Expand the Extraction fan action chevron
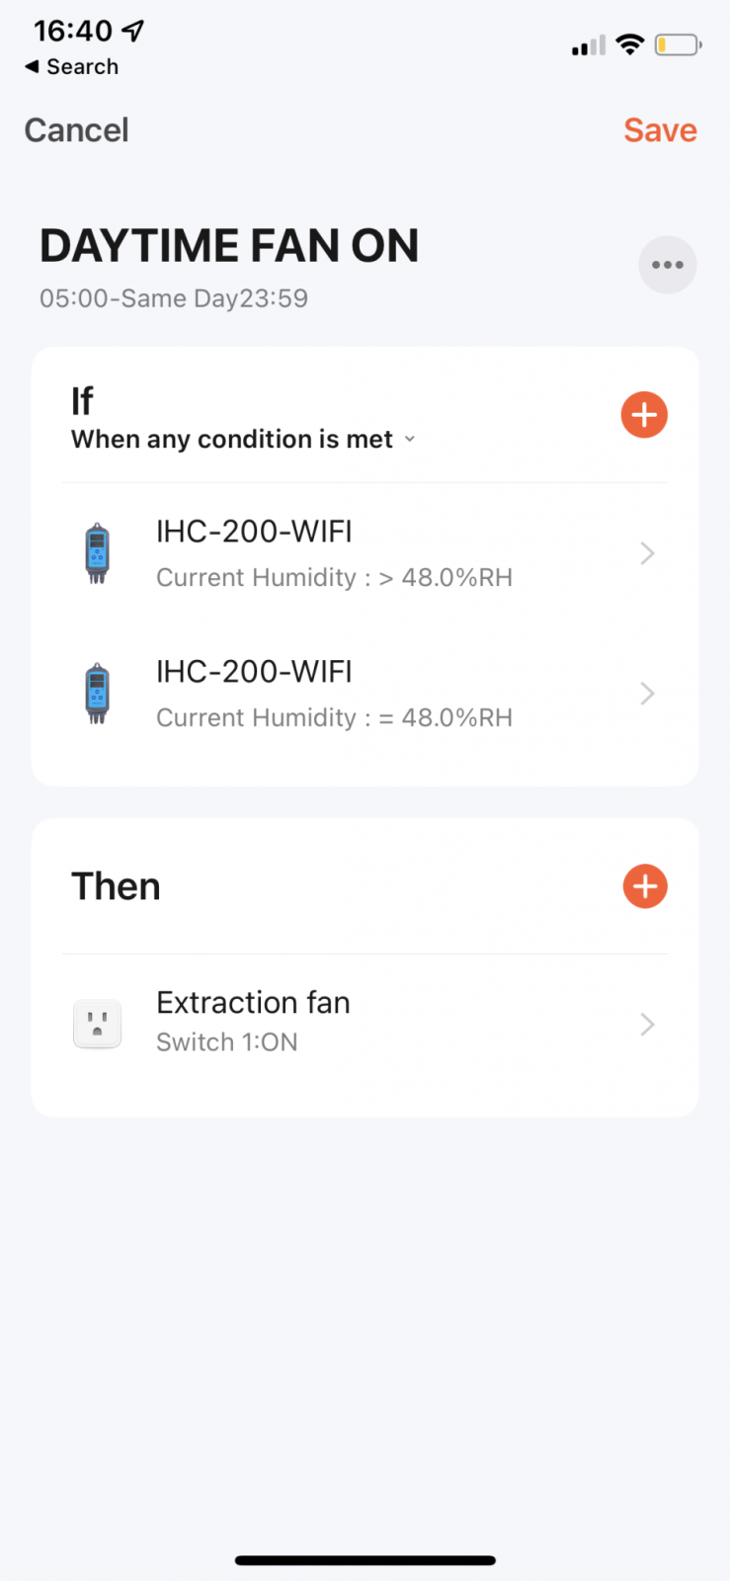The width and height of the screenshot is (730, 1581). tap(647, 1025)
